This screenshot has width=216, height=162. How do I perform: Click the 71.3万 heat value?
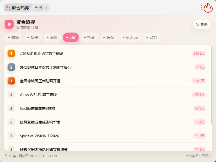click(x=200, y=136)
